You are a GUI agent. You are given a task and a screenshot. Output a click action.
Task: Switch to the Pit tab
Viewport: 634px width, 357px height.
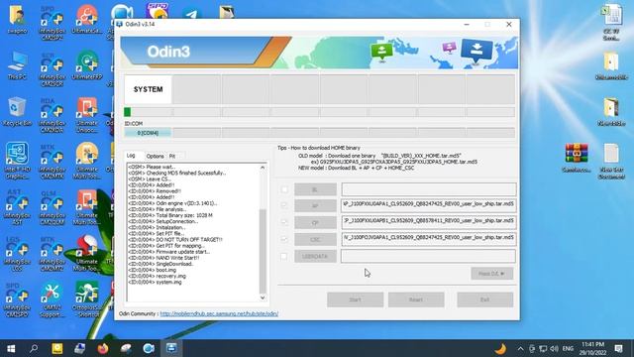pyautogui.click(x=172, y=156)
